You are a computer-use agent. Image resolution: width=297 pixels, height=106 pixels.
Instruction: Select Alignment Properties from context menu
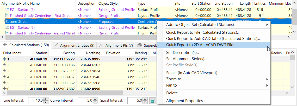[185, 101]
